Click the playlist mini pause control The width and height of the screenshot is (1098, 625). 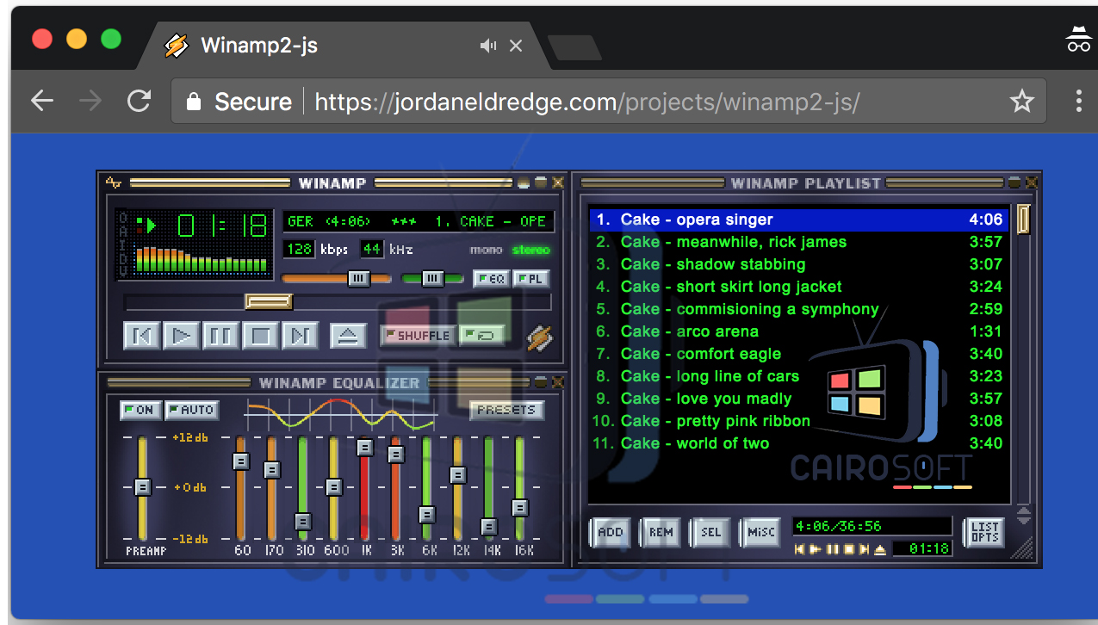point(832,549)
